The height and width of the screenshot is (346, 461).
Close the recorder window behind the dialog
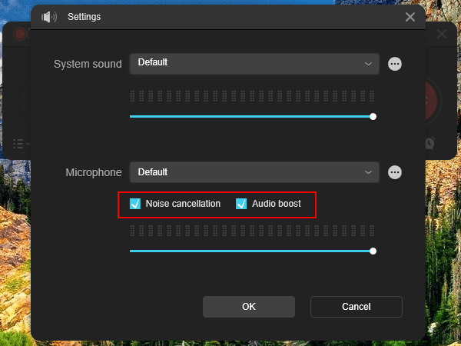click(x=442, y=34)
